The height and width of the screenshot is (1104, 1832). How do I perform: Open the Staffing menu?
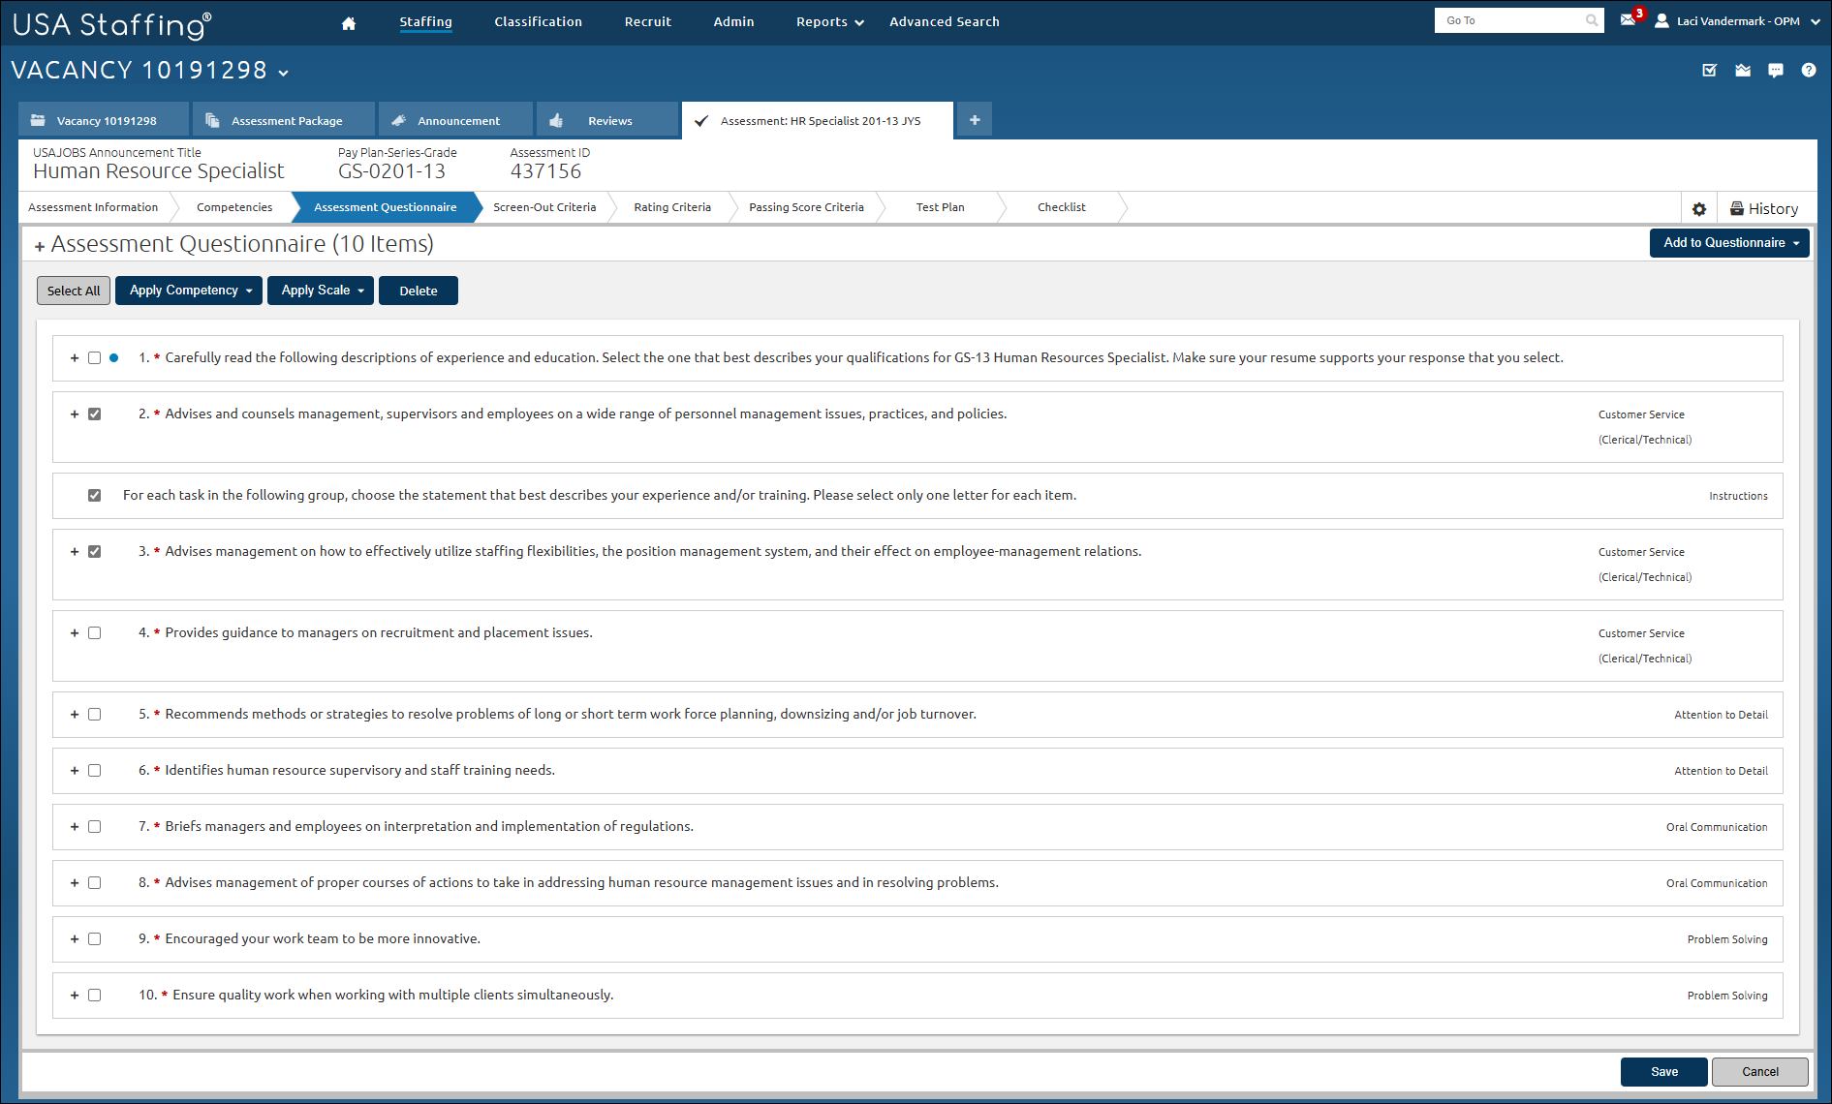(425, 22)
